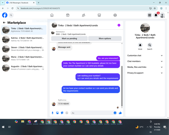Screen dimensions: 169x135
Task: Open the apps grid menu icon
Action: [149, 15]
